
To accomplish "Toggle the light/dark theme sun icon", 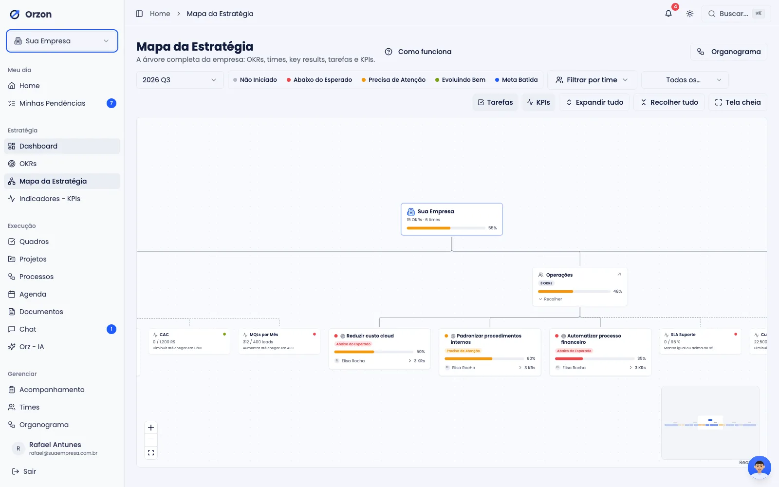I will click(690, 14).
